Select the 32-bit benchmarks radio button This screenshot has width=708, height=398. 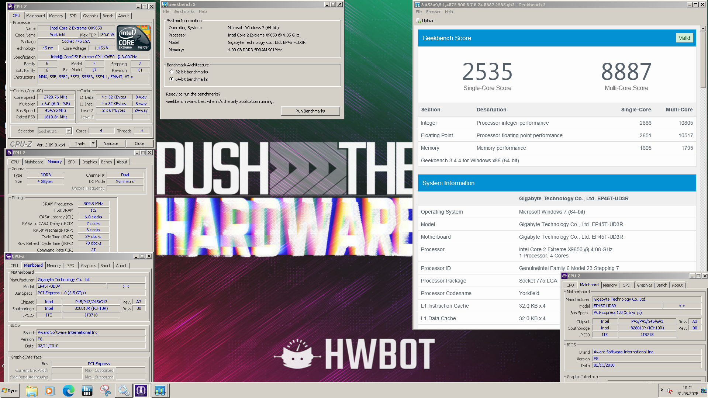pos(172,72)
